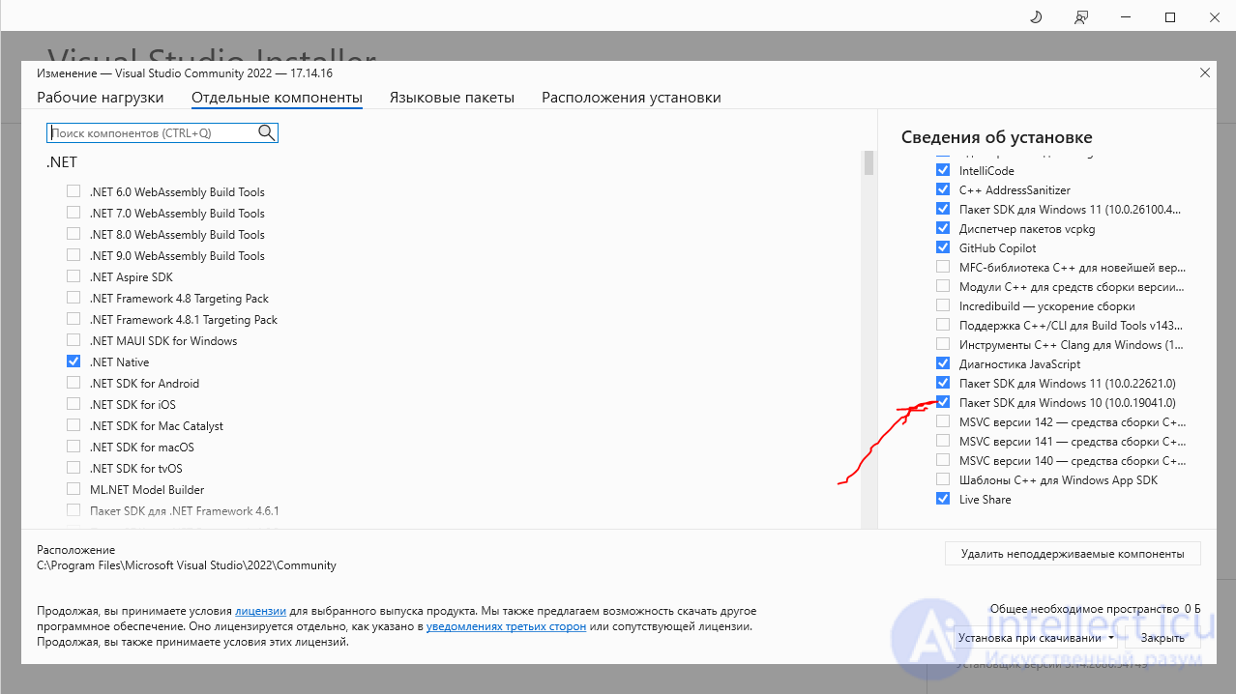This screenshot has height=694, width=1236.
Task: Tick .NET SDK for Mac Catalyst
Action: [74, 425]
